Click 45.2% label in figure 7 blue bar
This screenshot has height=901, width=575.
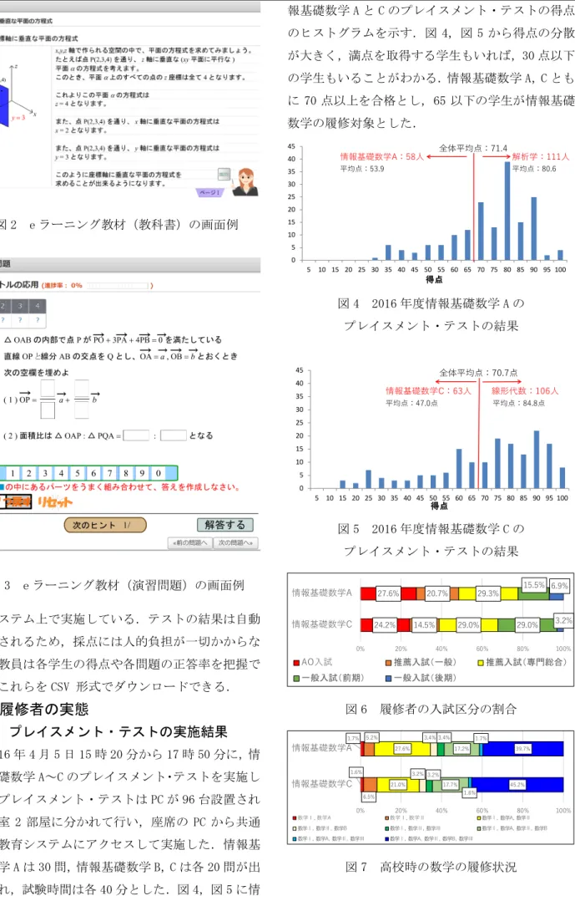point(517,784)
